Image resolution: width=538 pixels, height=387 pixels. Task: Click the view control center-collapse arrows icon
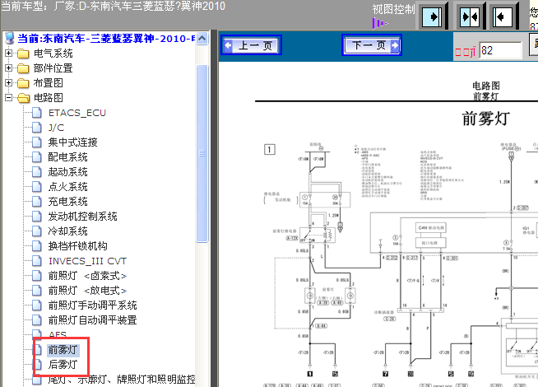click(x=470, y=16)
